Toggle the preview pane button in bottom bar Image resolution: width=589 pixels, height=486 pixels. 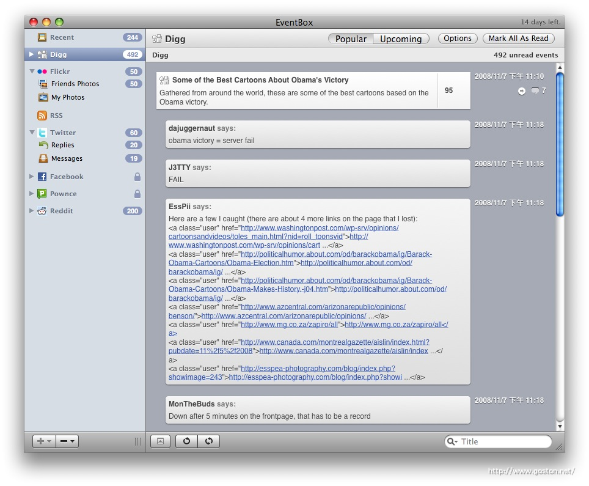[x=161, y=441]
